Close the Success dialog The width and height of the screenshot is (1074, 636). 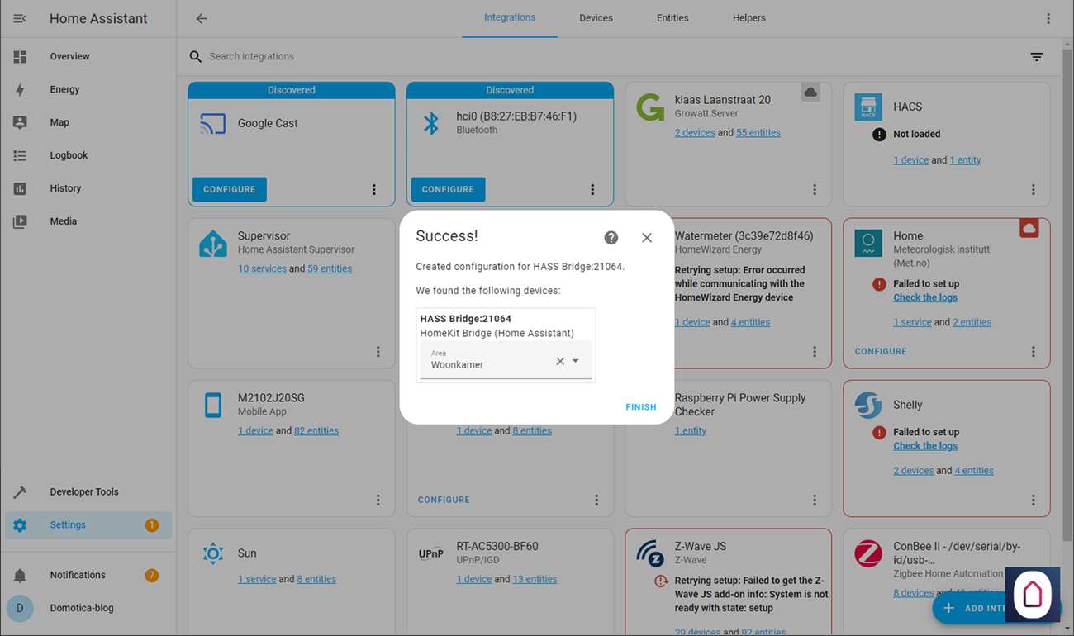pyautogui.click(x=647, y=238)
